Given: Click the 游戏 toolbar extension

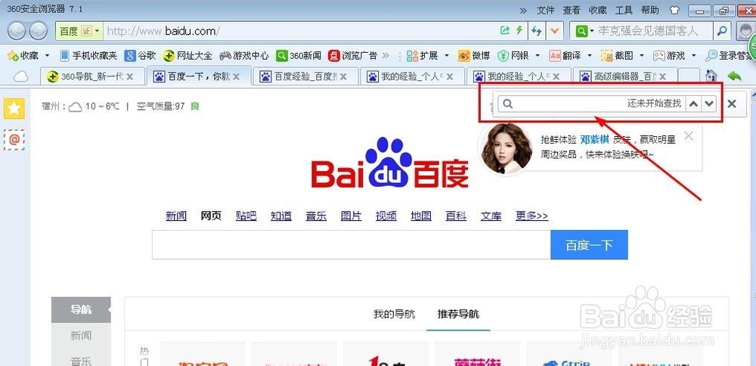Looking at the screenshot, I should (x=669, y=56).
